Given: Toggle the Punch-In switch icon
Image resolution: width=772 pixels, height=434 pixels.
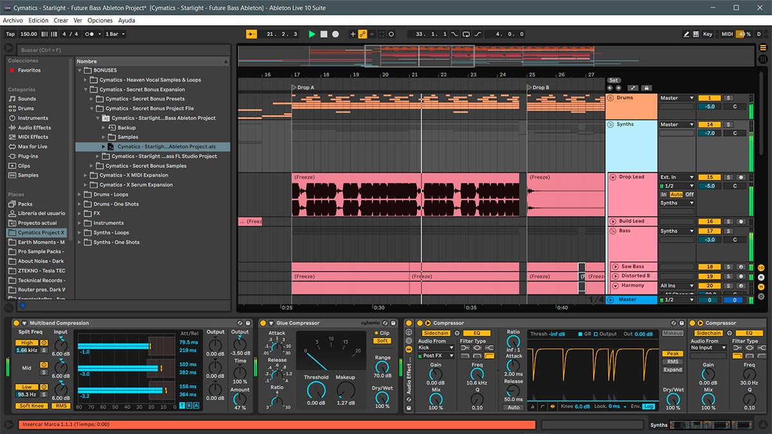Looking at the screenshot, I should click(x=455, y=34).
